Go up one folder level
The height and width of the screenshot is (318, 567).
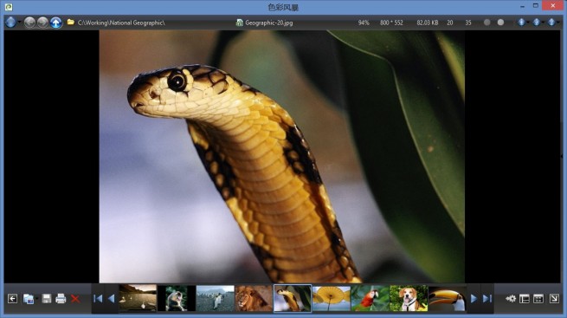[x=55, y=23]
